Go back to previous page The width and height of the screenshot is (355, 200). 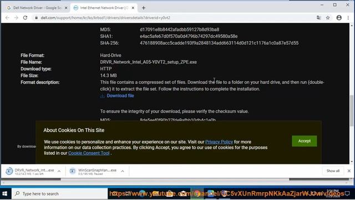pyautogui.click(x=7, y=18)
